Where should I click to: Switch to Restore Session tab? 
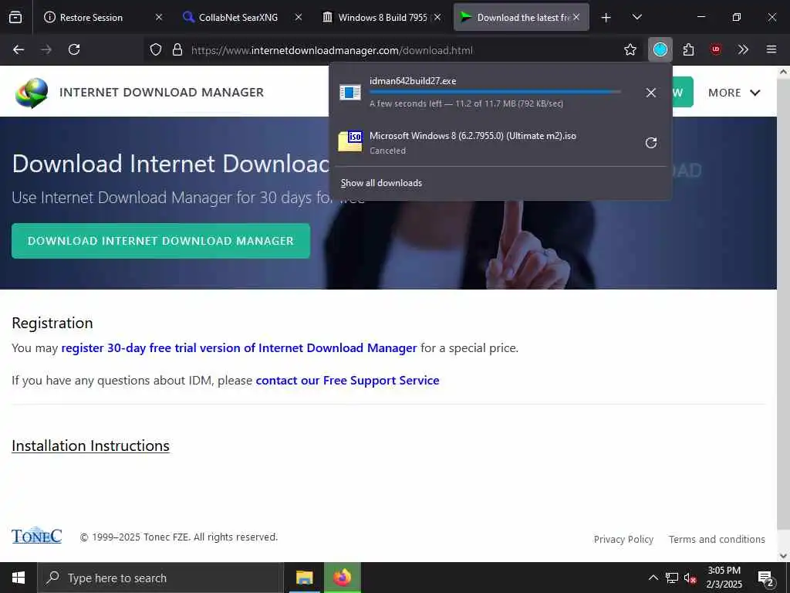click(91, 18)
